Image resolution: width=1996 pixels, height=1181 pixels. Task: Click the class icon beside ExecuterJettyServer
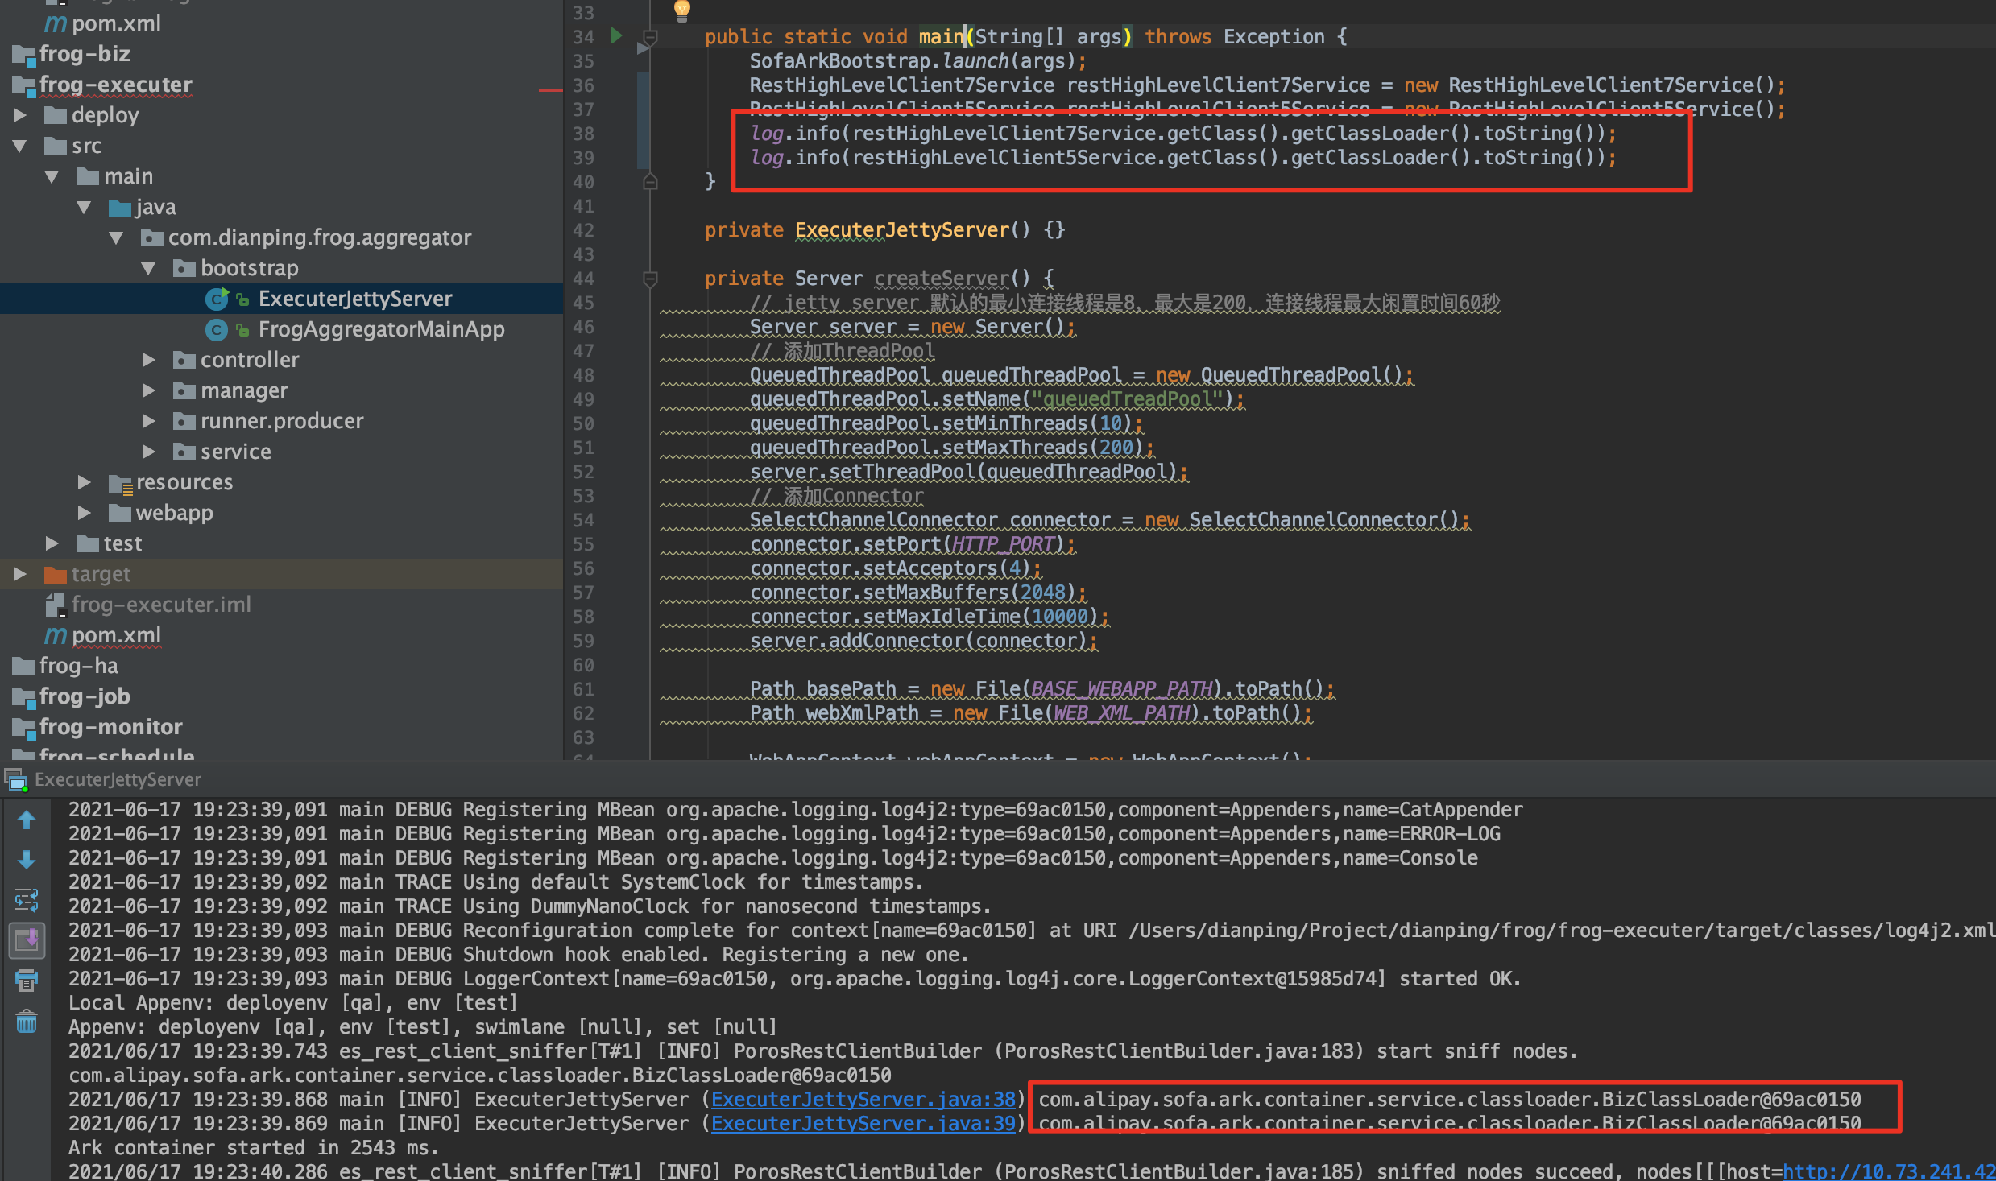click(x=216, y=299)
